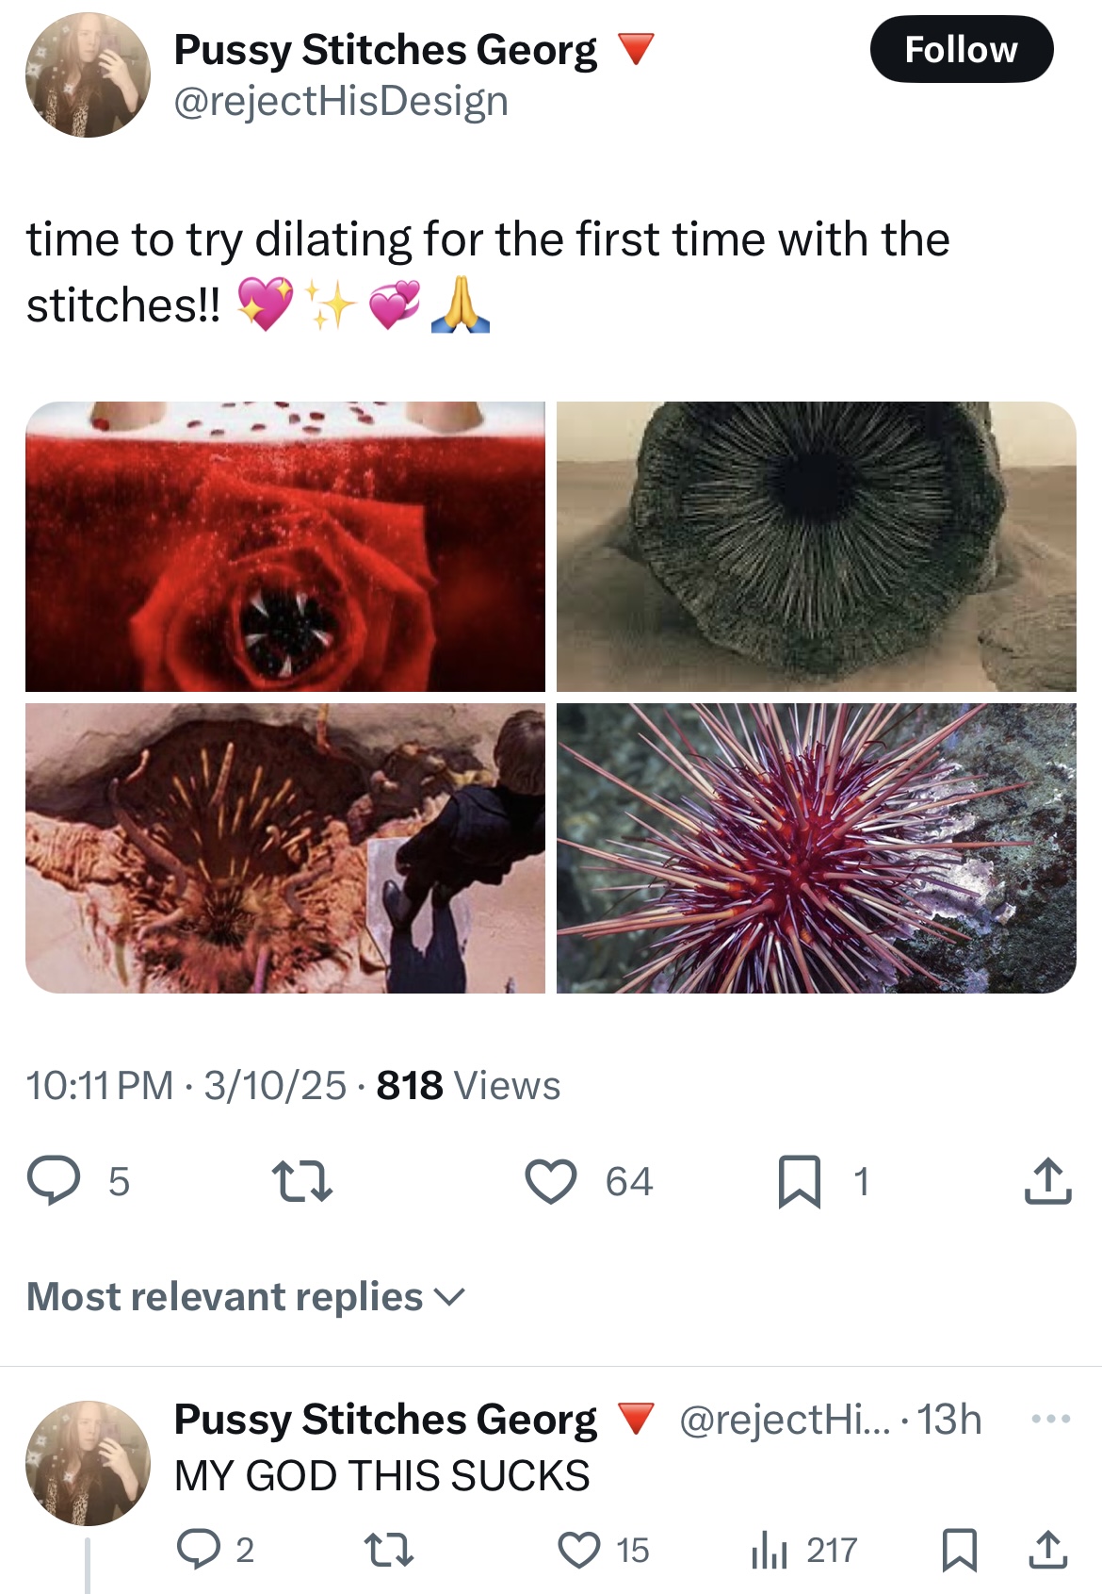Reply to the main tweet
The height and width of the screenshot is (1594, 1102).
pyautogui.click(x=54, y=1181)
